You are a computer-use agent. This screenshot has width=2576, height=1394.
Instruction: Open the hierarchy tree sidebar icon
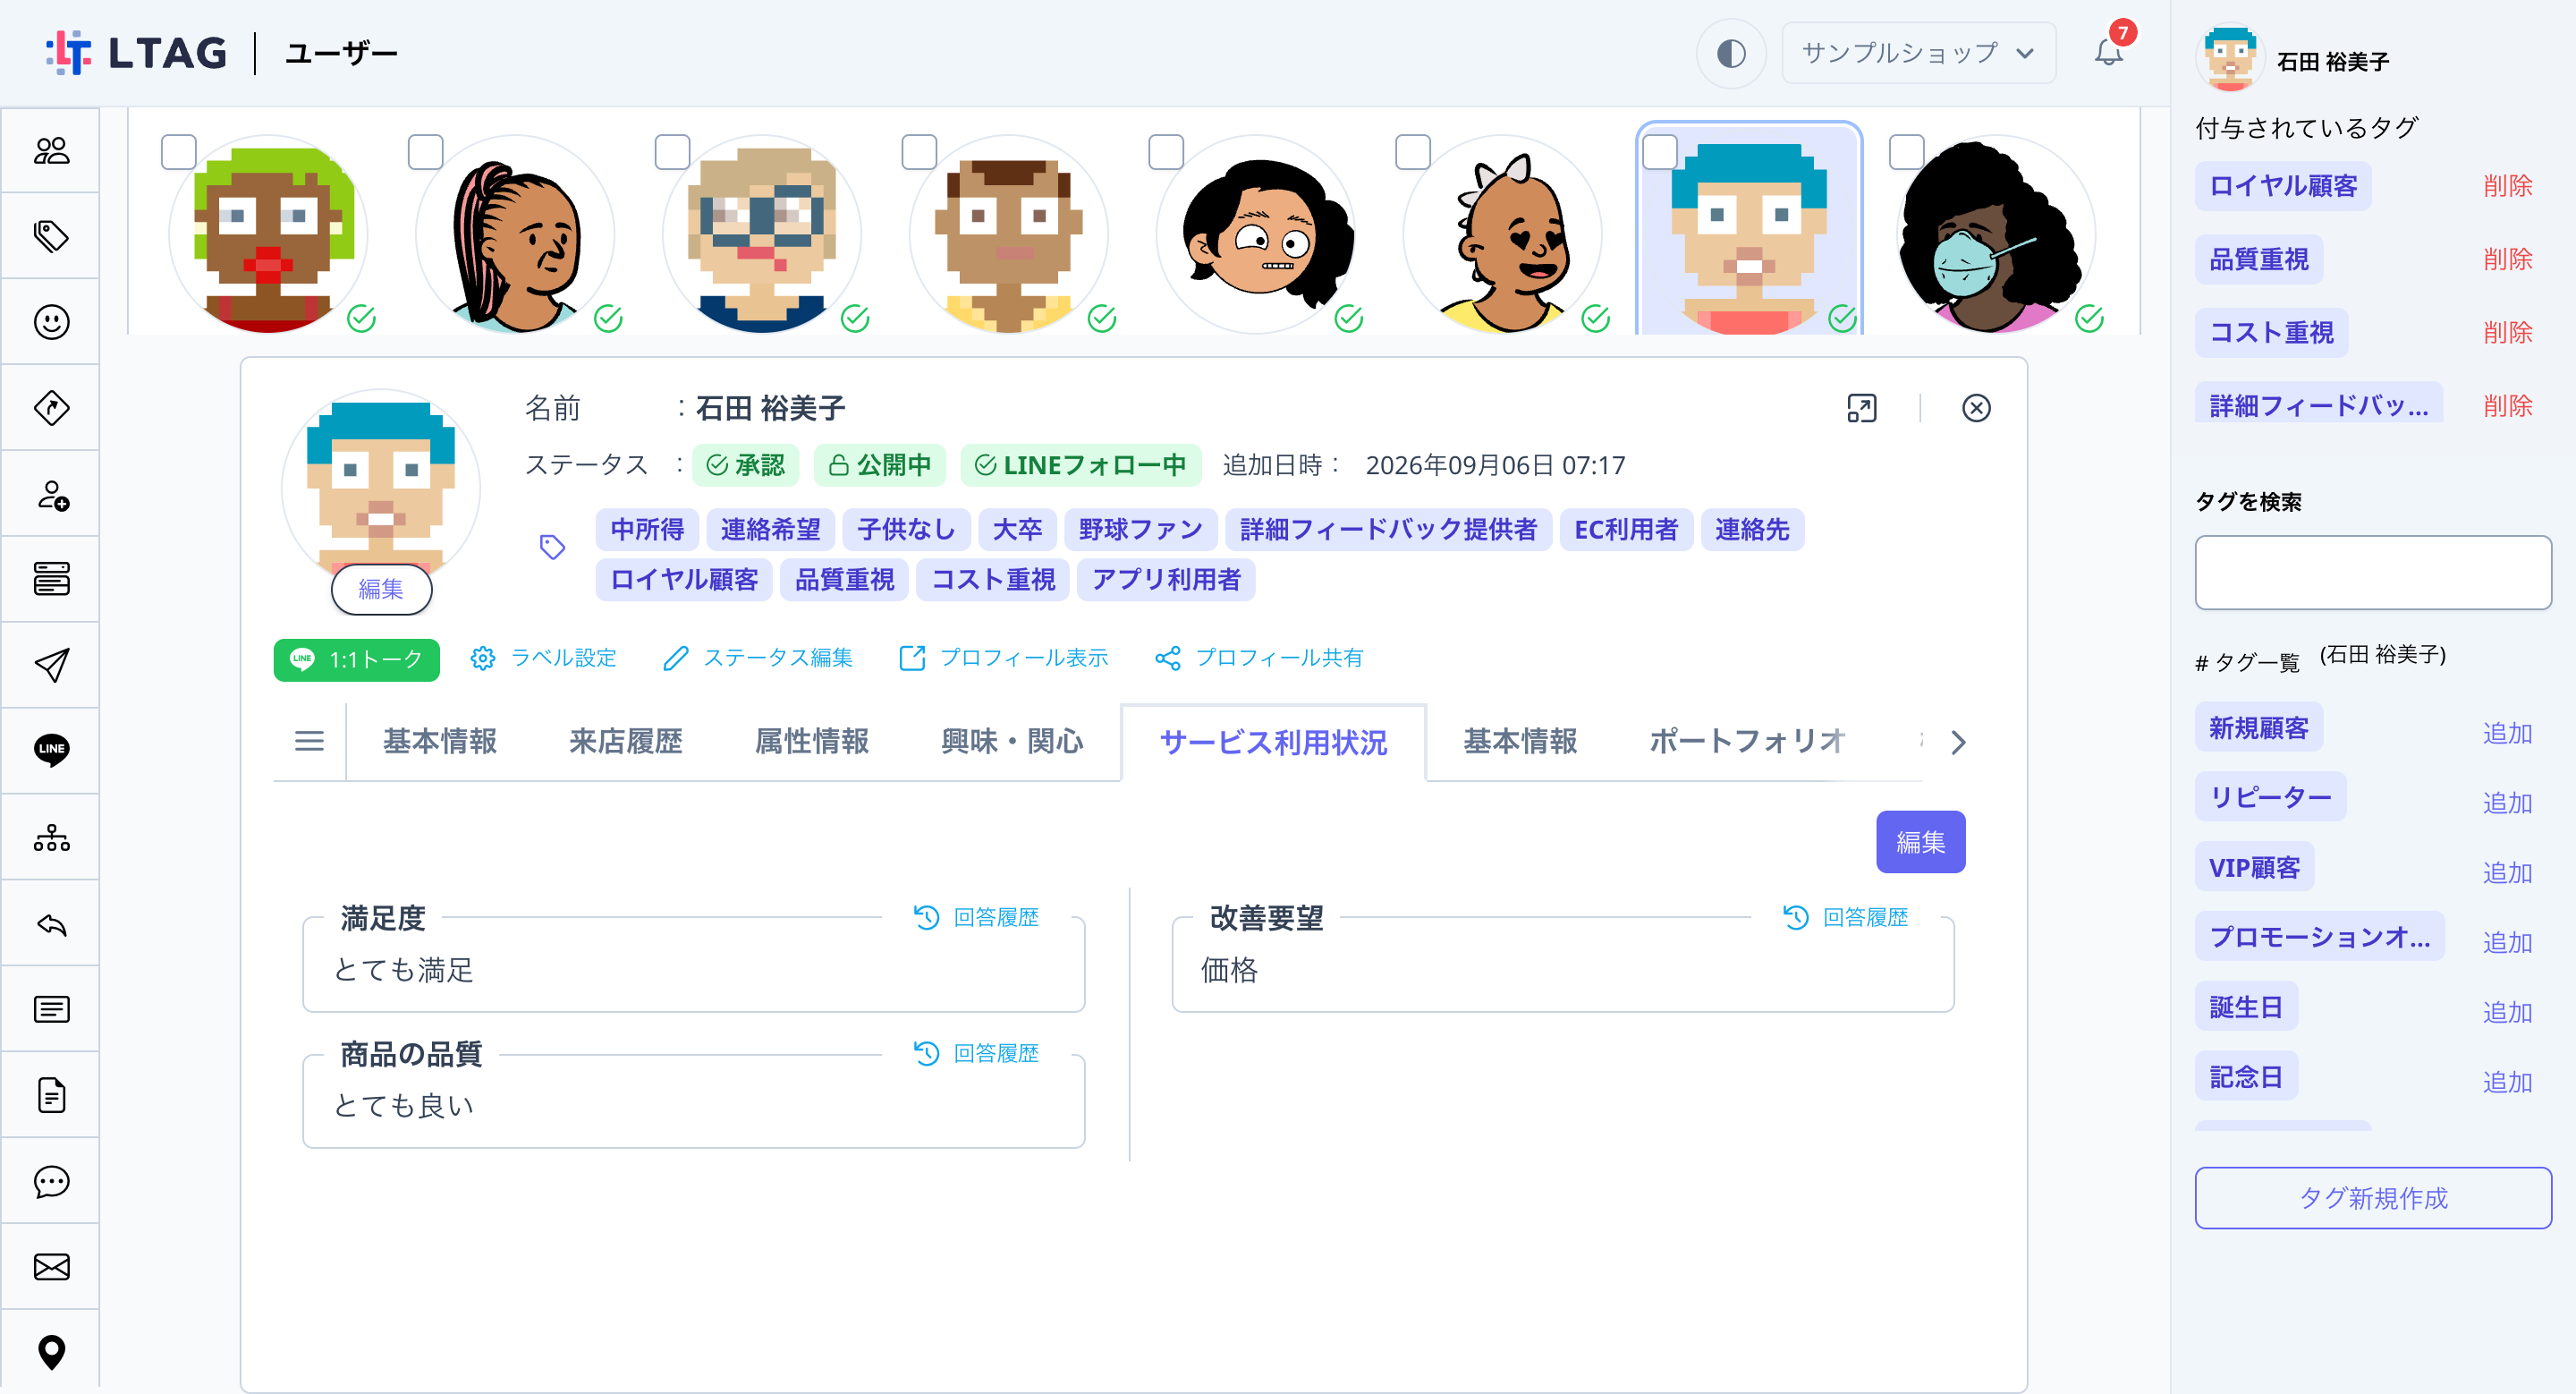coord(51,837)
